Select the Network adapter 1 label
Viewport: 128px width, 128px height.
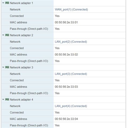click(x=21, y=3)
